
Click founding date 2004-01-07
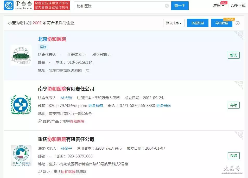tap(155, 148)
